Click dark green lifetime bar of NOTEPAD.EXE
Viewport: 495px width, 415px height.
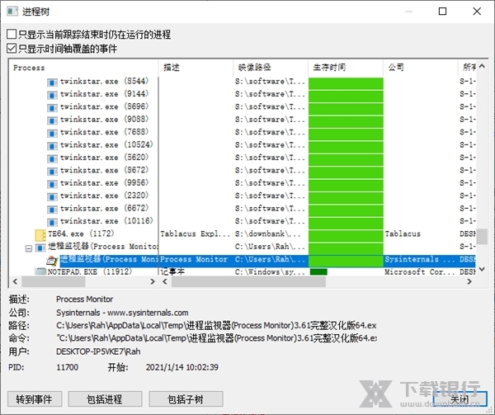point(318,271)
